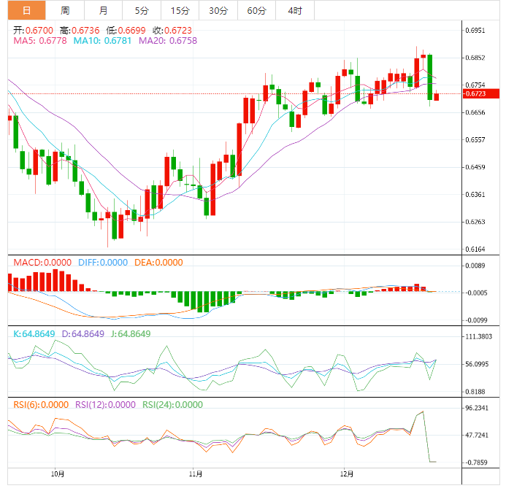Select the 周 (weekly) timeframe tab

point(65,10)
